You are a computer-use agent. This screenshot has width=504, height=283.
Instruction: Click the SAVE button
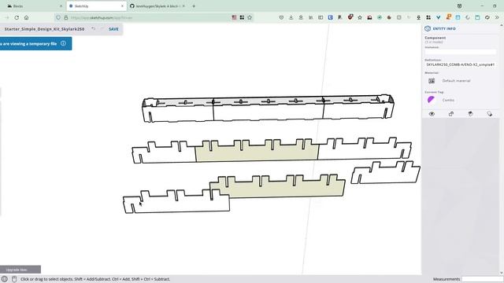[113, 29]
